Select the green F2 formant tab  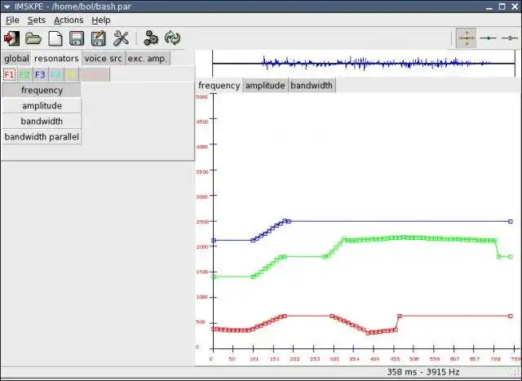[24, 74]
